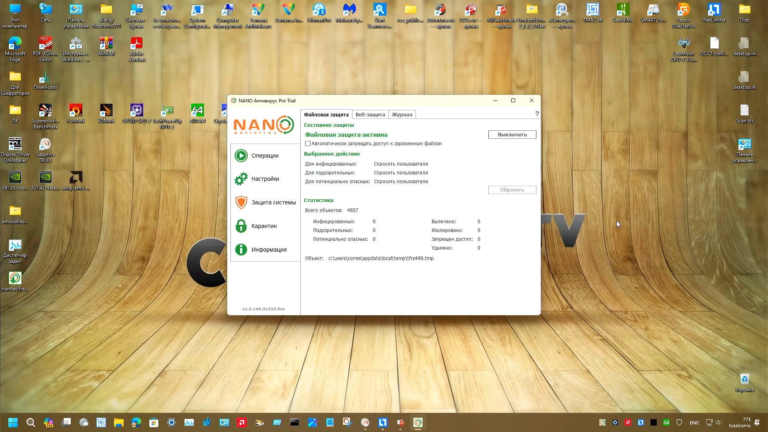This screenshot has width=768, height=432.
Task: Open the ENG language switcher in tray
Action: tap(694, 423)
